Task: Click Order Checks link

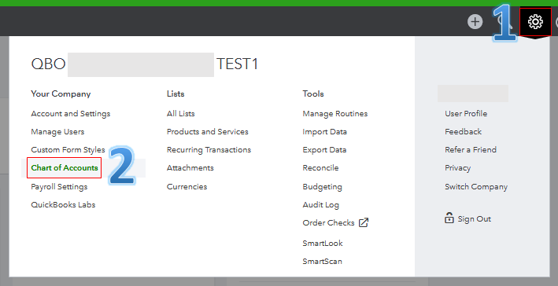Action: (328, 223)
